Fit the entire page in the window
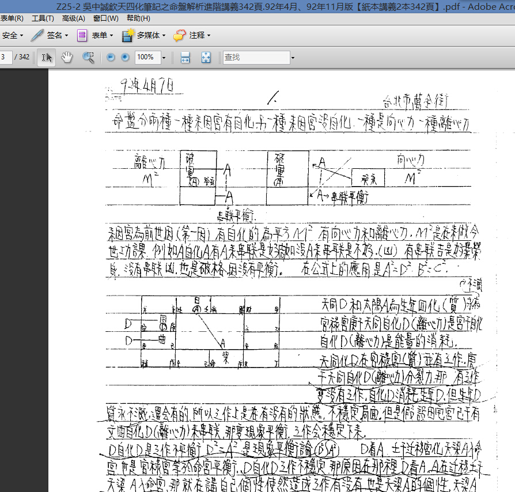 (x=206, y=57)
